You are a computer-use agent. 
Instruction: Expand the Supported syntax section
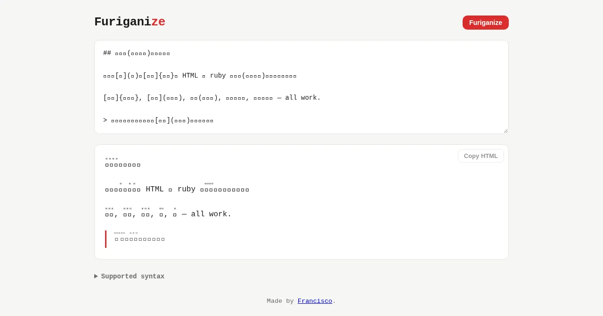(130, 276)
